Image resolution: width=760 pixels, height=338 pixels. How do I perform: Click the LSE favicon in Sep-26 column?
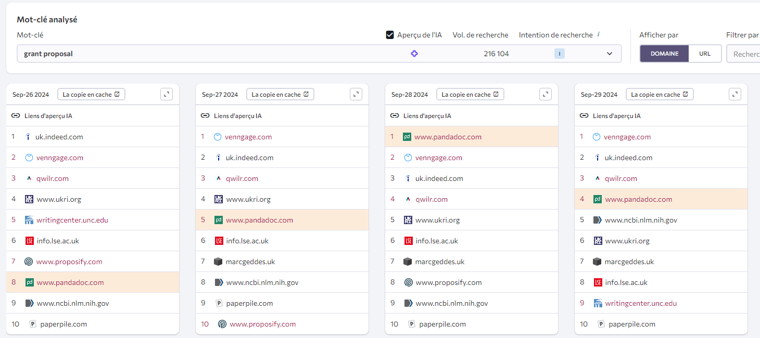tap(29, 241)
